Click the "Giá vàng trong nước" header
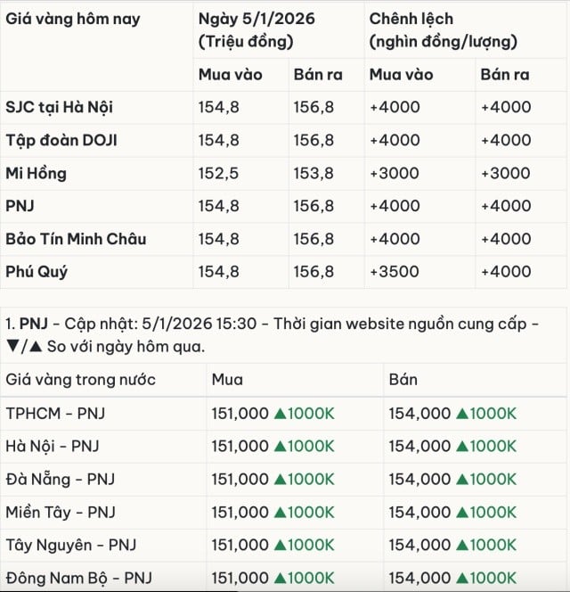 click(81, 380)
